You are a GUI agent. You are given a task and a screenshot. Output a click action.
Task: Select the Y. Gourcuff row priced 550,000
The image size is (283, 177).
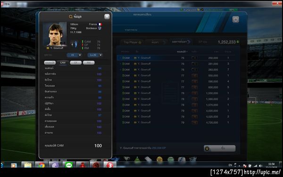coord(176,75)
